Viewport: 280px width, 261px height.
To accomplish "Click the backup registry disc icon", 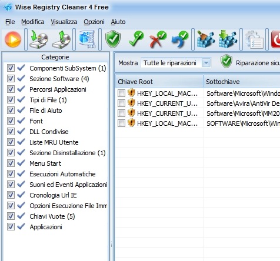I will tap(39, 39).
